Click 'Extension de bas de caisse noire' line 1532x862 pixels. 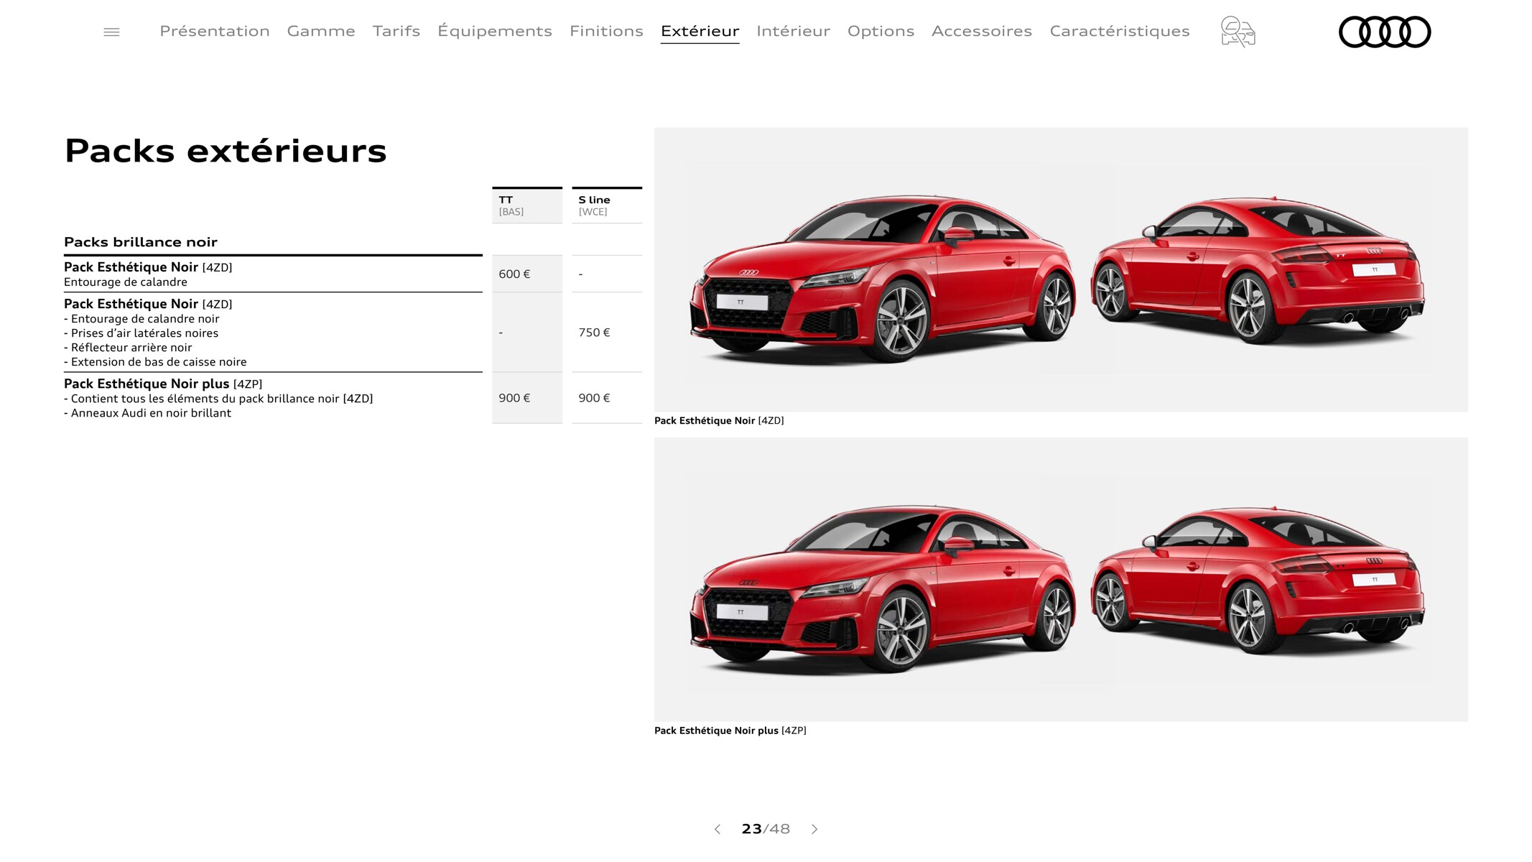coord(155,362)
